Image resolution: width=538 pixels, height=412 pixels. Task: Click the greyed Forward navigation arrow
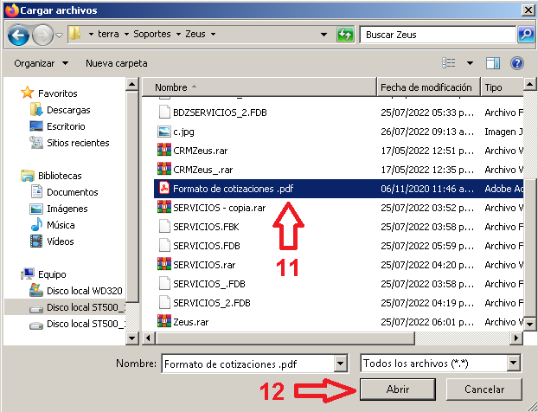click(x=42, y=35)
